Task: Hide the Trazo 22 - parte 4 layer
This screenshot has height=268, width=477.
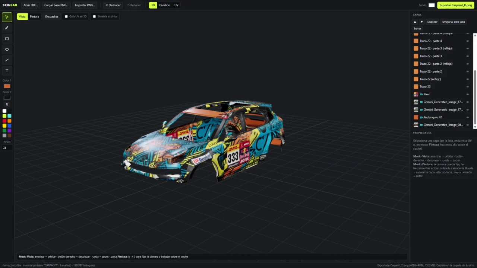Action: pos(468,41)
